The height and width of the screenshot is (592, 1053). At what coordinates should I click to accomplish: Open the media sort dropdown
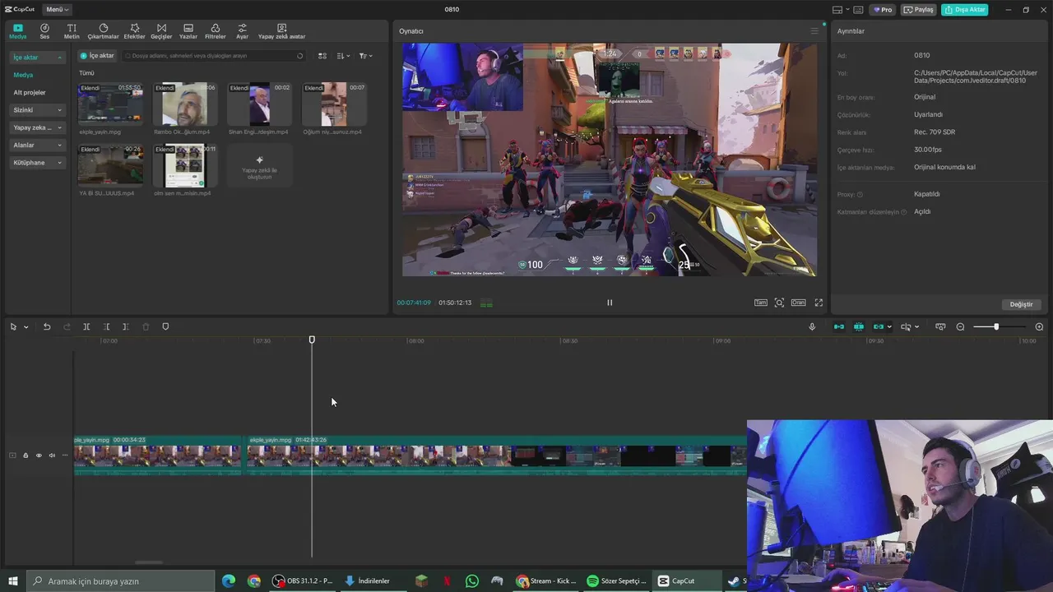(x=344, y=56)
